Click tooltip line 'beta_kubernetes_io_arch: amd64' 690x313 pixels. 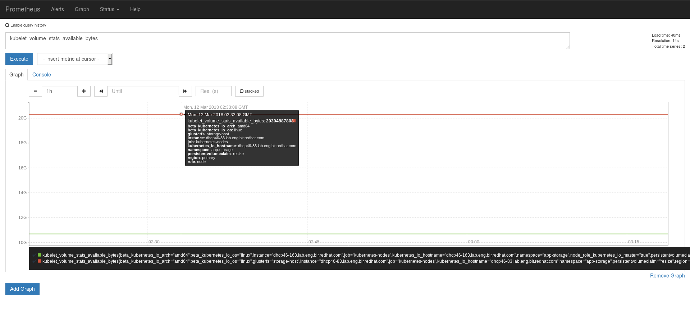click(x=219, y=126)
